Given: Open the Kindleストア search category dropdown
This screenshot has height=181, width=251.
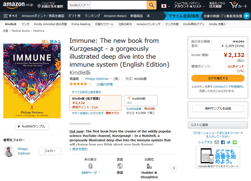Looking at the screenshot, I should [79, 5].
